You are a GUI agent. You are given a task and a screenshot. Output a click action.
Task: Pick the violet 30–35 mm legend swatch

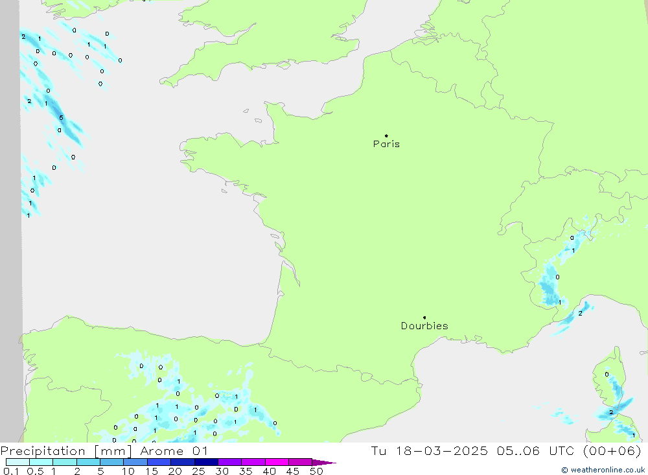pyautogui.click(x=229, y=463)
